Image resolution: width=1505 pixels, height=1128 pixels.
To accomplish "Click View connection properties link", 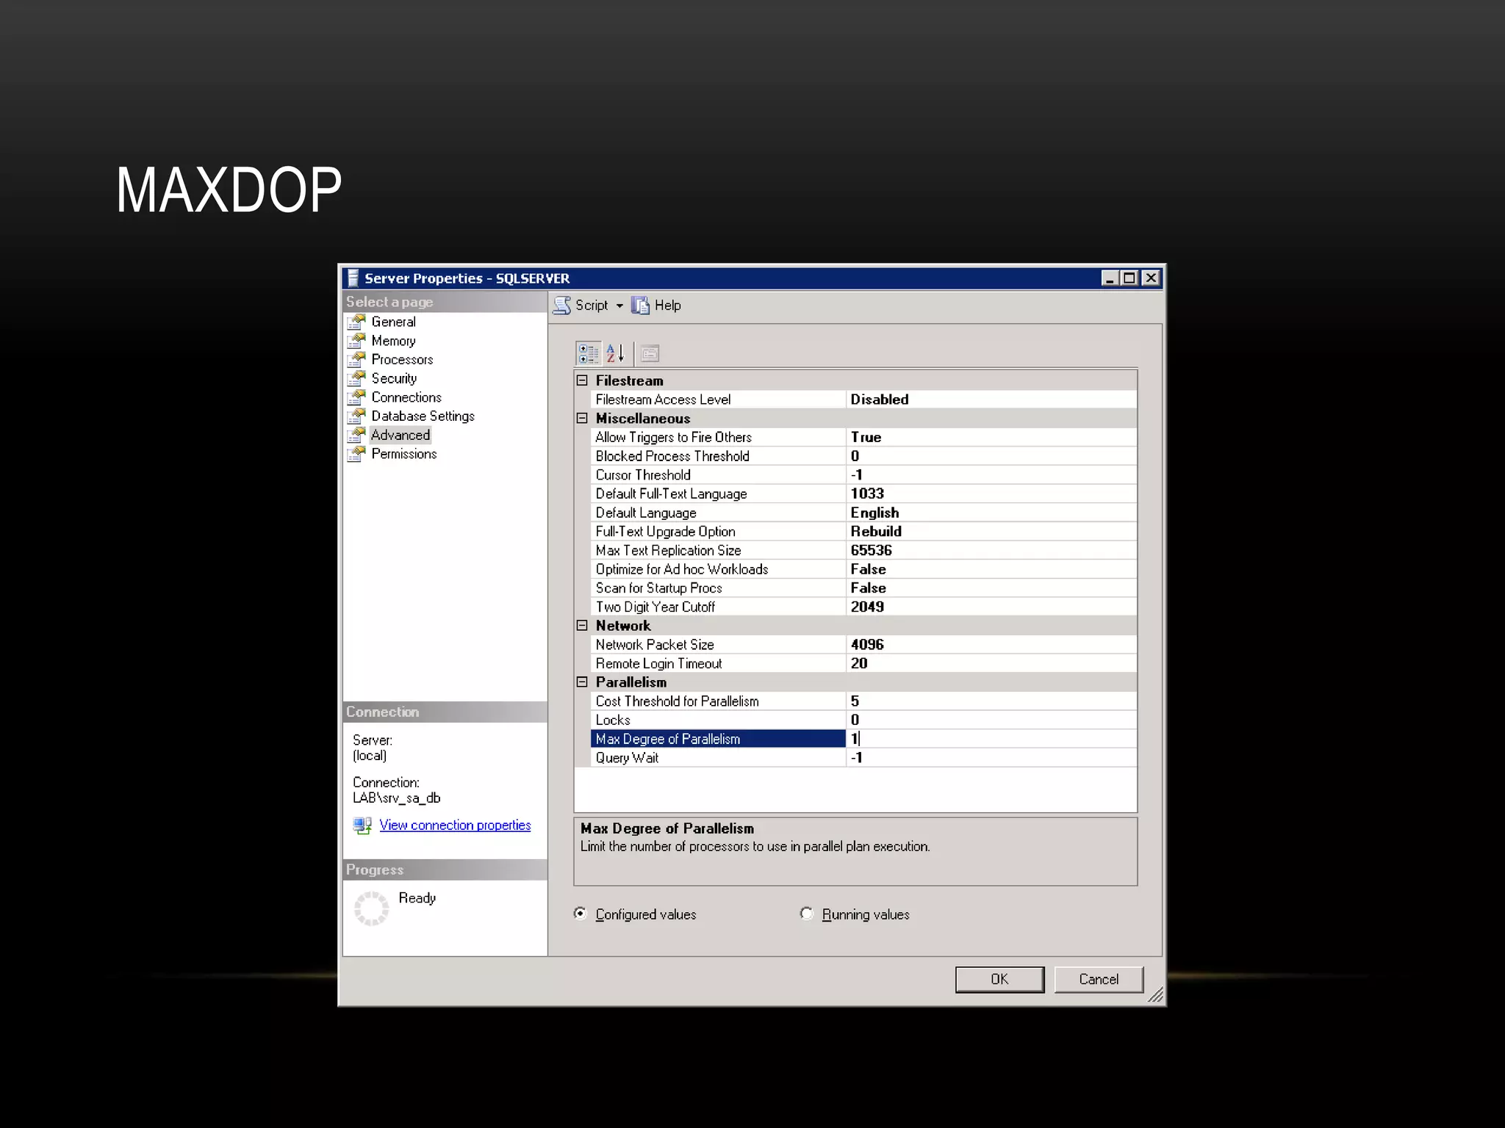I will tap(455, 825).
